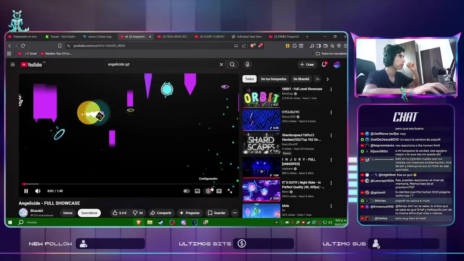Open Todos los marcadores folder

pyautogui.click(x=332, y=54)
